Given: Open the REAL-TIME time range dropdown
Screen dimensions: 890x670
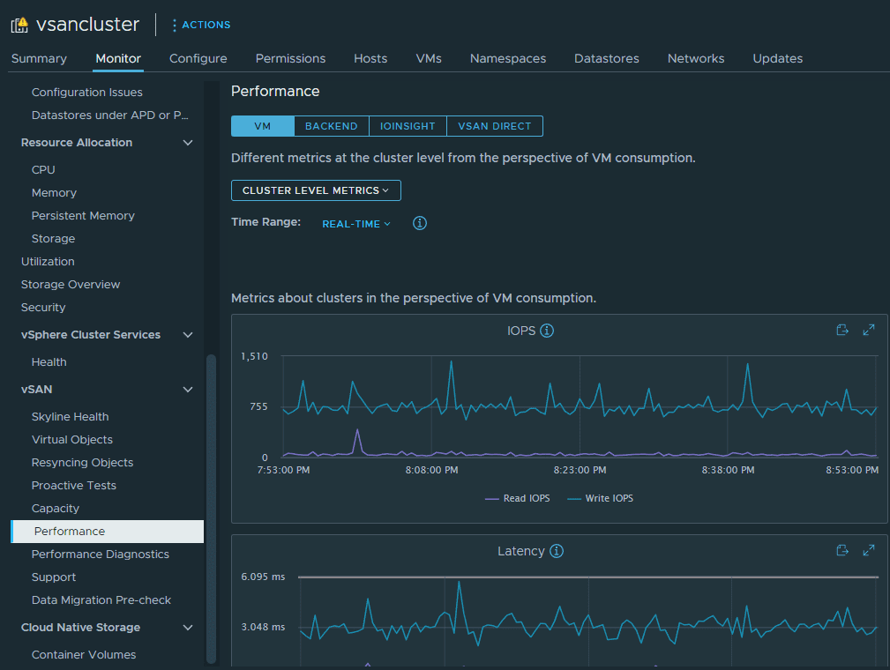Looking at the screenshot, I should (x=356, y=224).
